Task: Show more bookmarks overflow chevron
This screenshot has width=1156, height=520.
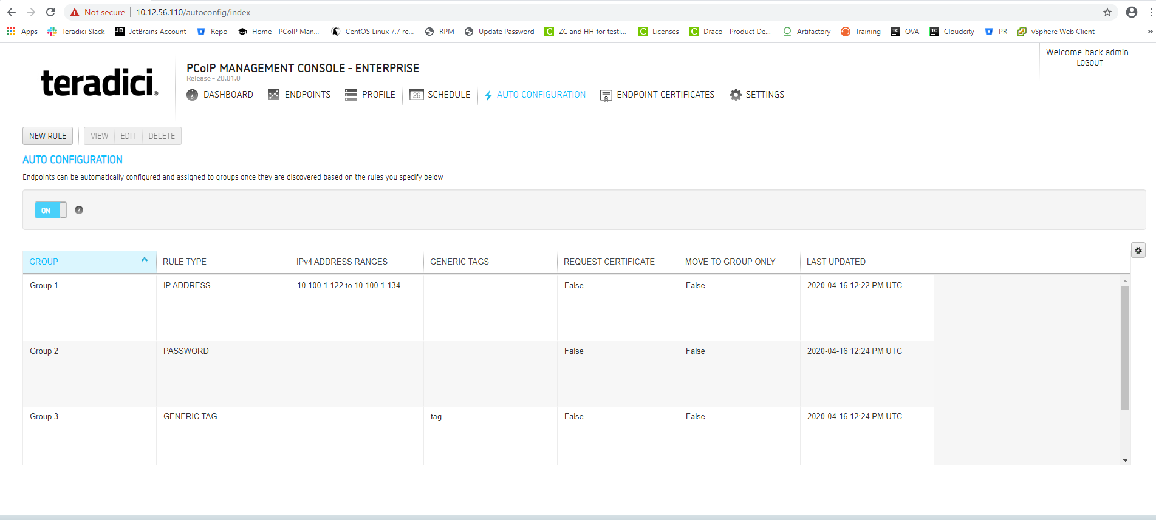Action: point(1149,32)
